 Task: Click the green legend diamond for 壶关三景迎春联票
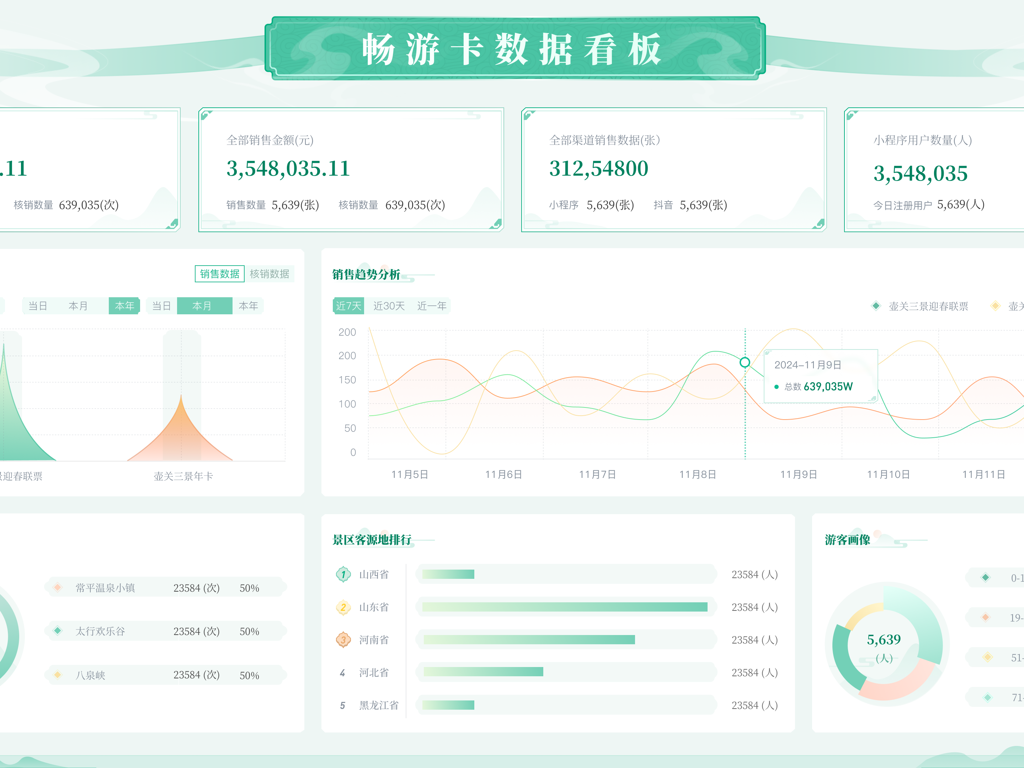point(876,305)
